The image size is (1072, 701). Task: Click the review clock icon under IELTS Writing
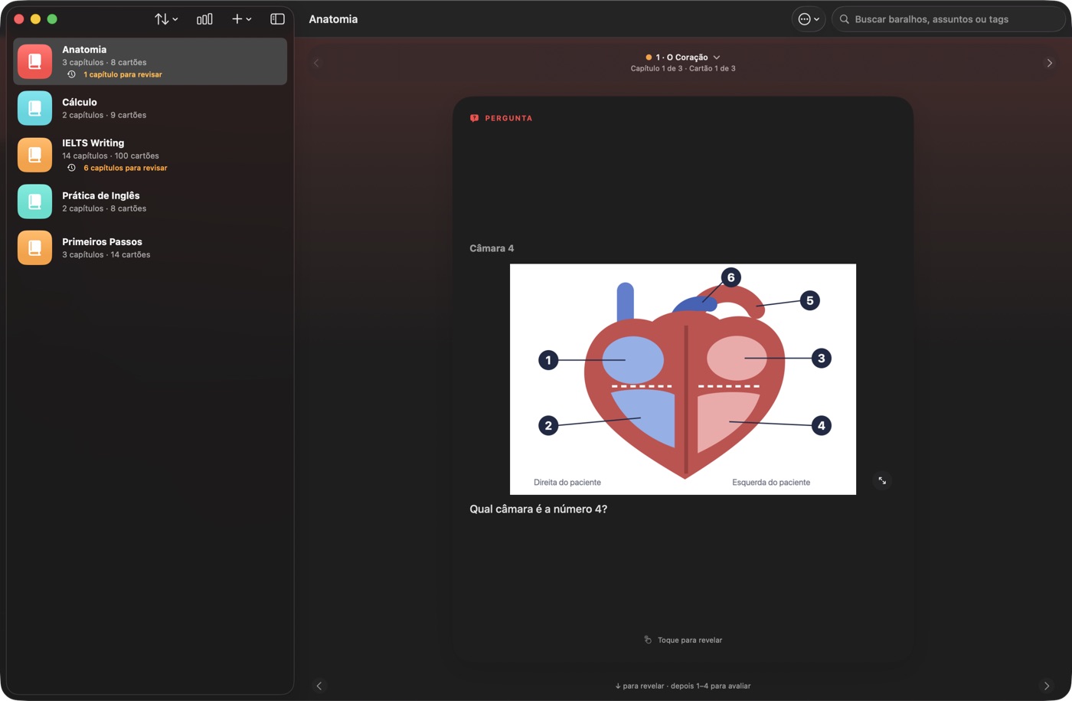(x=71, y=168)
